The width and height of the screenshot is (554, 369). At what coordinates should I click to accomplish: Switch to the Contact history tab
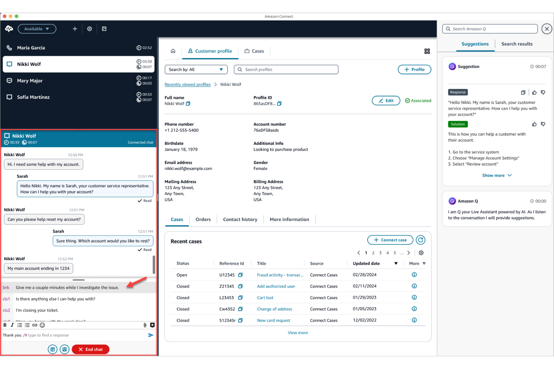tap(240, 219)
